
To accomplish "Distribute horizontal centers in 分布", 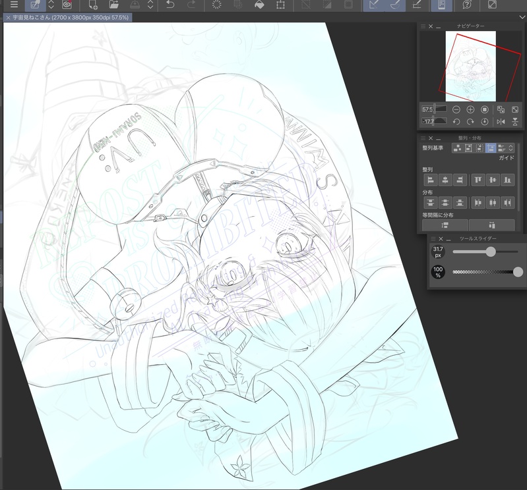I will pyautogui.click(x=493, y=203).
